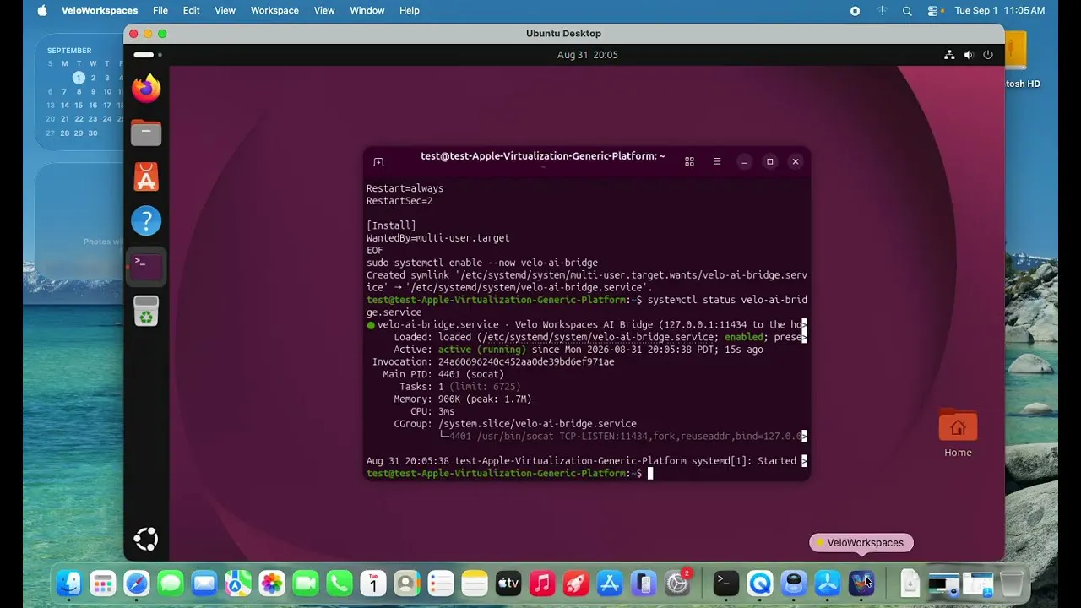Viewport: 1081px width, 608px height.
Task: Open Maps from the macOS Dock
Action: coord(238,583)
